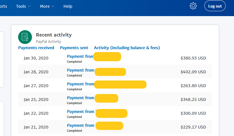Open the Jan 25, 2020 payment link
This screenshot has height=136, width=234.
pyautogui.click(x=80, y=98)
